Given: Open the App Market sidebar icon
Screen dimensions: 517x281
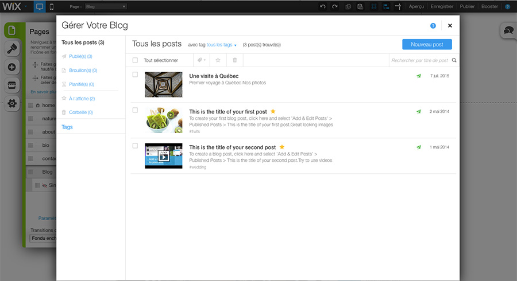Looking at the screenshot, I should pos(12,85).
